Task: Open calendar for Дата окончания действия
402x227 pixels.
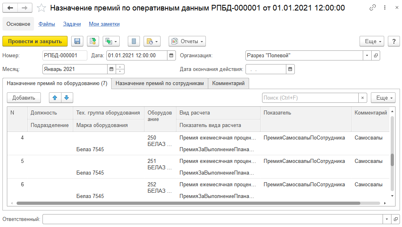Action: tap(290, 69)
